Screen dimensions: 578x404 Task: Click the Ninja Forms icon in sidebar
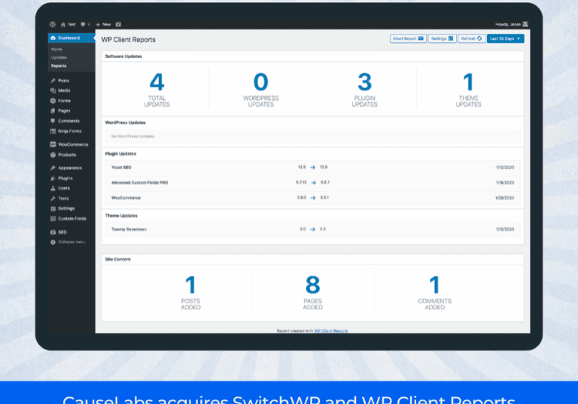pyautogui.click(x=53, y=131)
